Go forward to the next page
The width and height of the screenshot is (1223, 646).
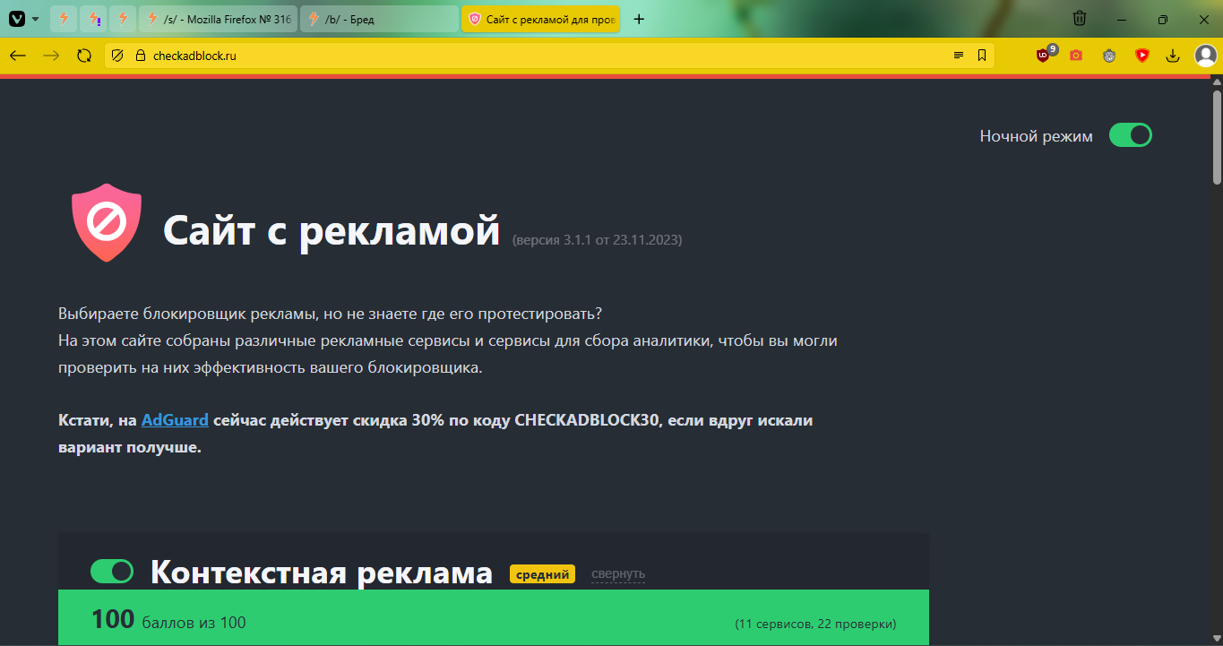click(x=51, y=56)
